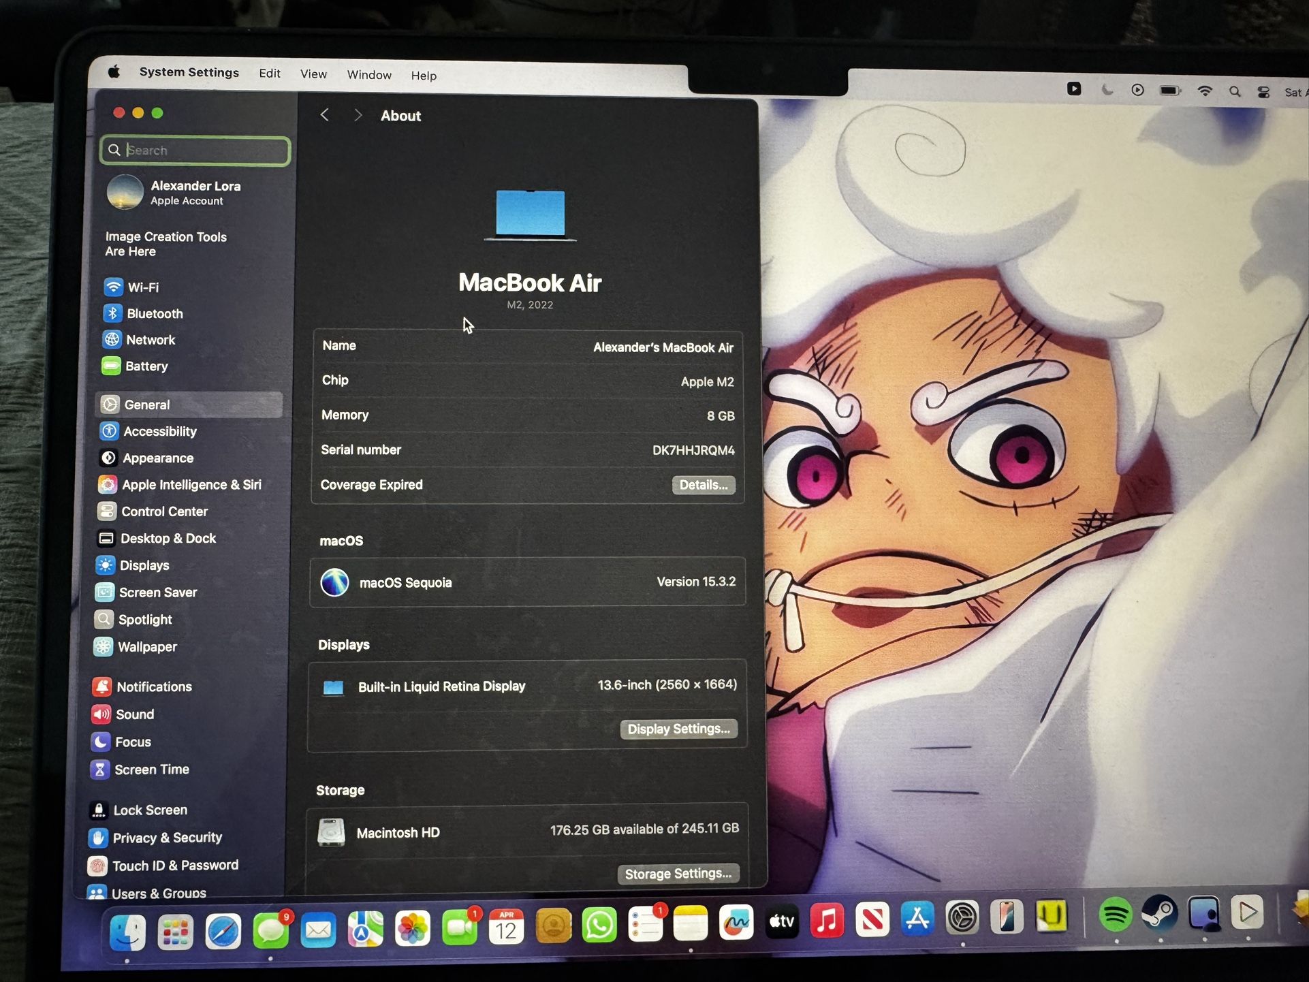Open Apple Intelligence & Siri settings
Viewport: 1309px width, 982px height.
tap(180, 485)
